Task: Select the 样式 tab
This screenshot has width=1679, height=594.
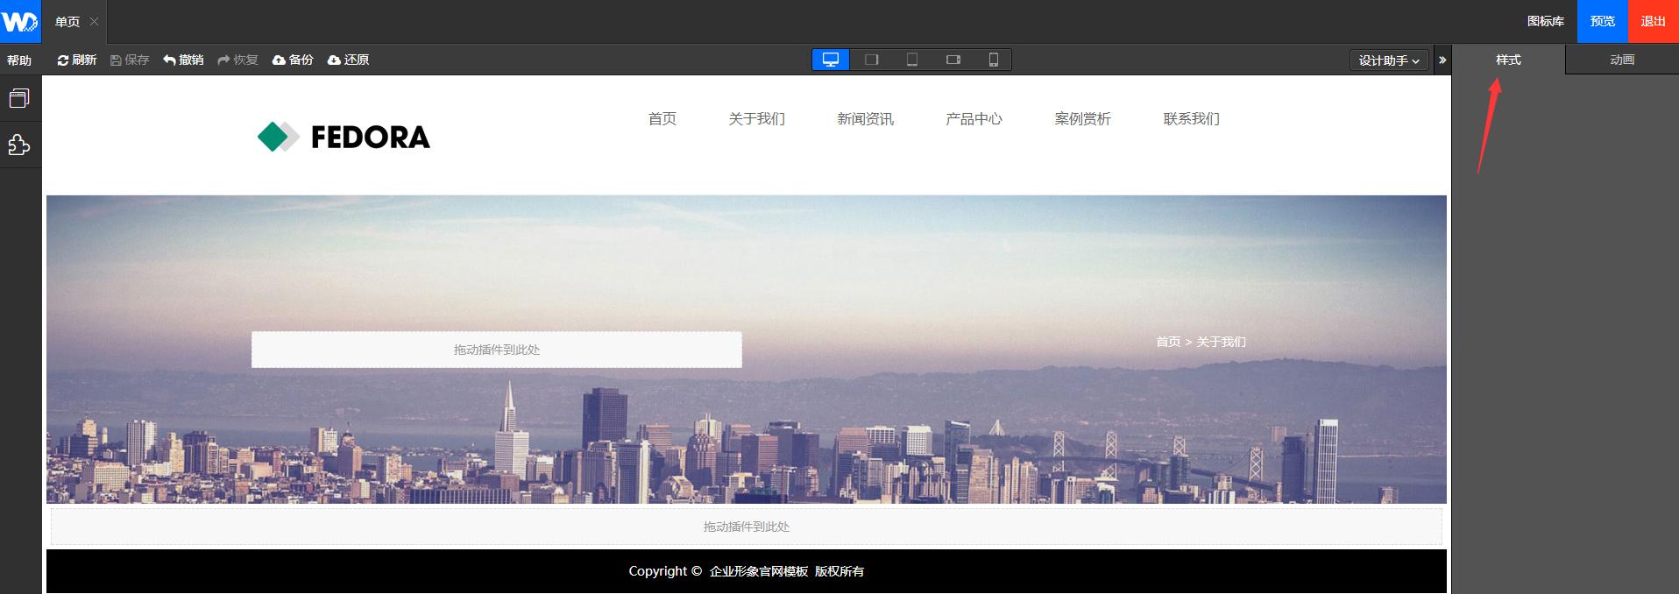Action: pyautogui.click(x=1507, y=60)
